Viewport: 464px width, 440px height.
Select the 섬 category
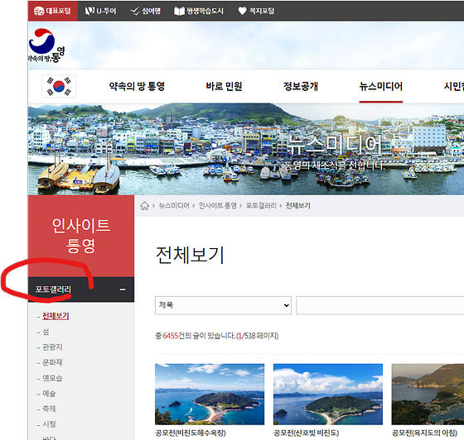[x=46, y=332]
